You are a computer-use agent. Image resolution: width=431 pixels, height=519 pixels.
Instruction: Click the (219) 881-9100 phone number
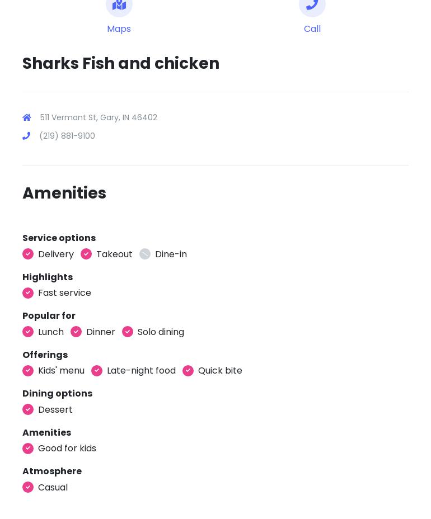click(x=67, y=136)
